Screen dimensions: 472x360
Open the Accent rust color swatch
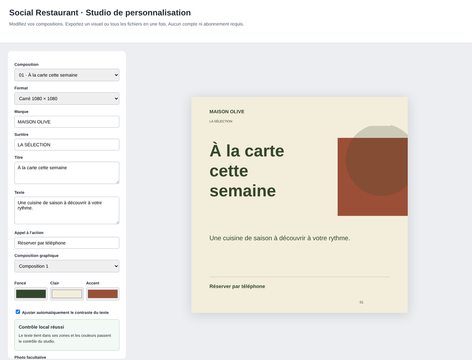pos(103,294)
